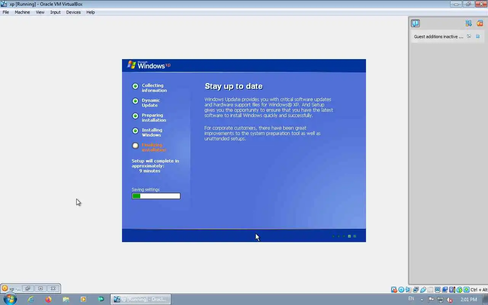
Task: Click the Ctrl + Alt host key label
Action: 479,290
